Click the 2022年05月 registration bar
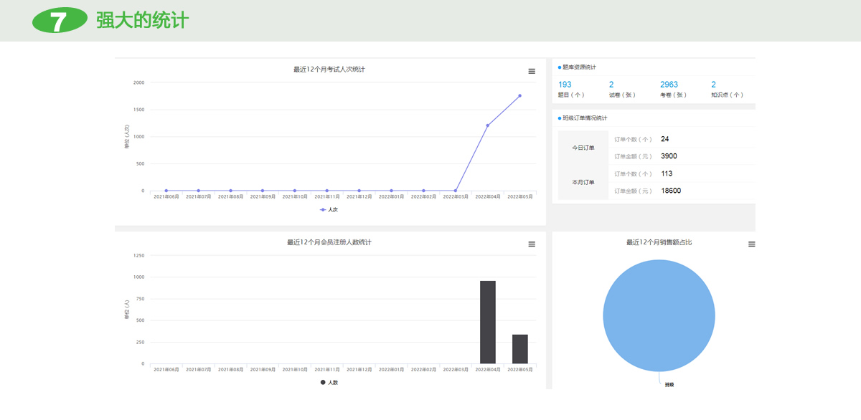 [x=519, y=349]
